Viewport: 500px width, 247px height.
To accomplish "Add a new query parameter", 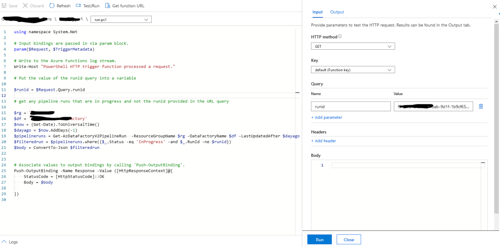I will click(x=327, y=117).
